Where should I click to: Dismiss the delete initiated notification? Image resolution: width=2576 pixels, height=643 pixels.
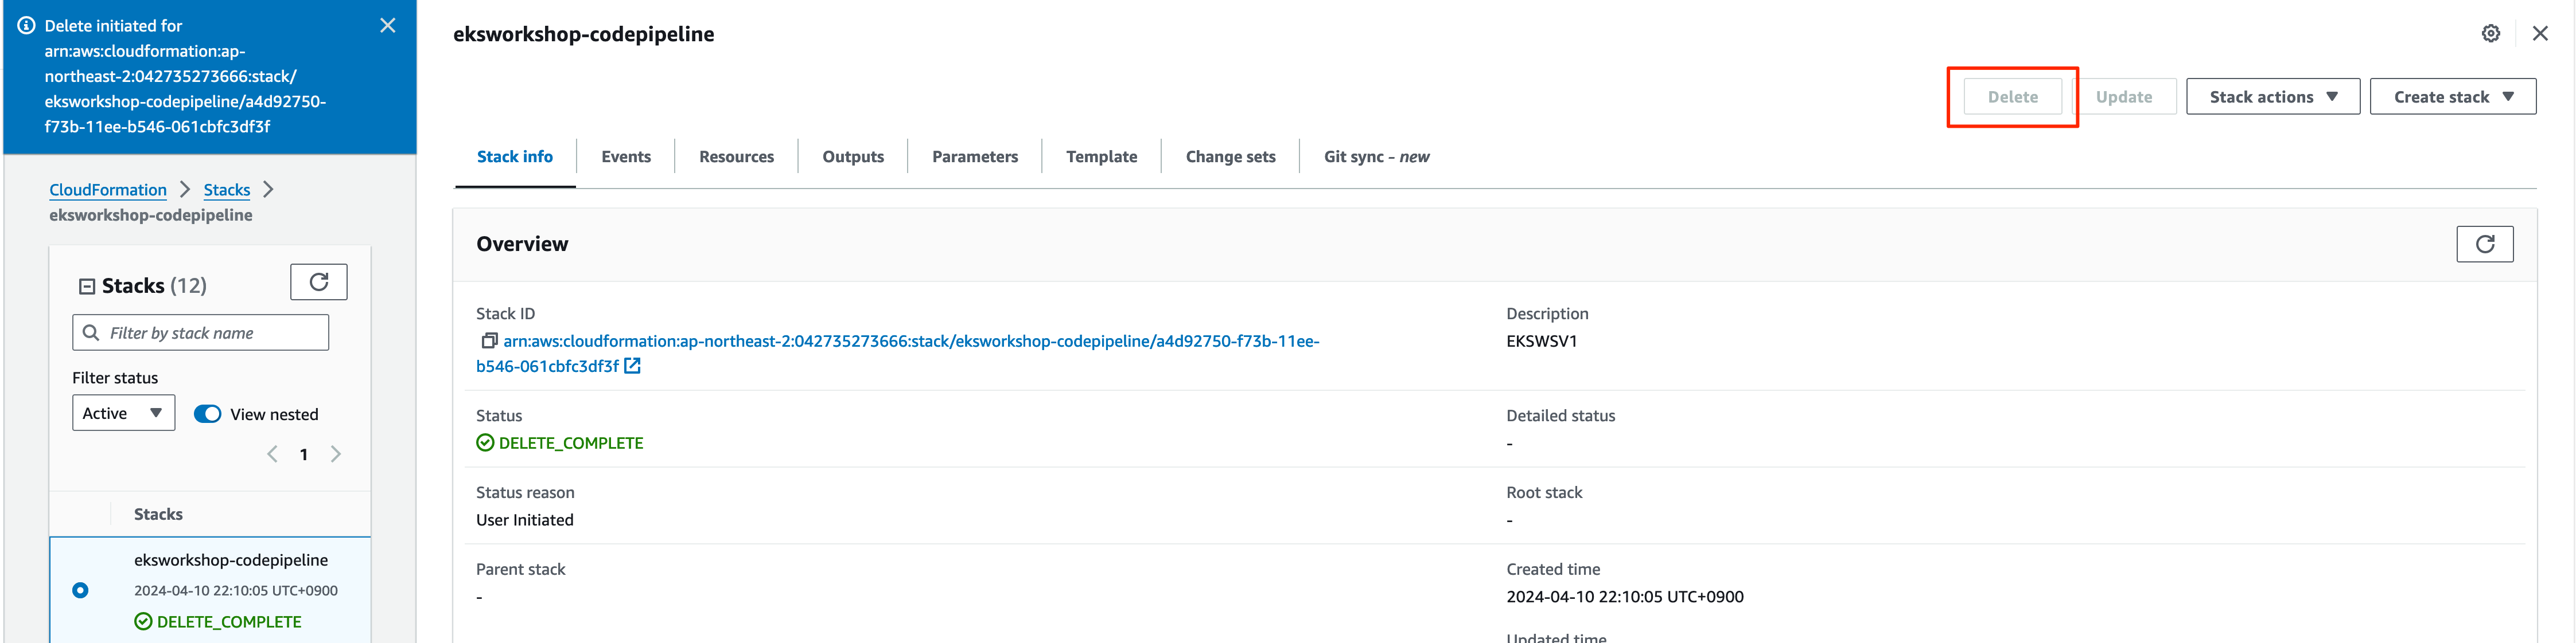point(388,25)
